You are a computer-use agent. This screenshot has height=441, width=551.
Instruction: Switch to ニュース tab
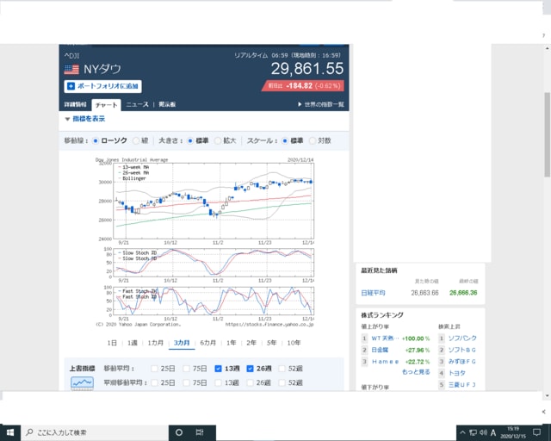click(x=137, y=104)
